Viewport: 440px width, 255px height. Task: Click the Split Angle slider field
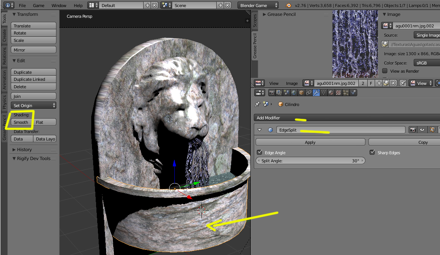[310, 161]
